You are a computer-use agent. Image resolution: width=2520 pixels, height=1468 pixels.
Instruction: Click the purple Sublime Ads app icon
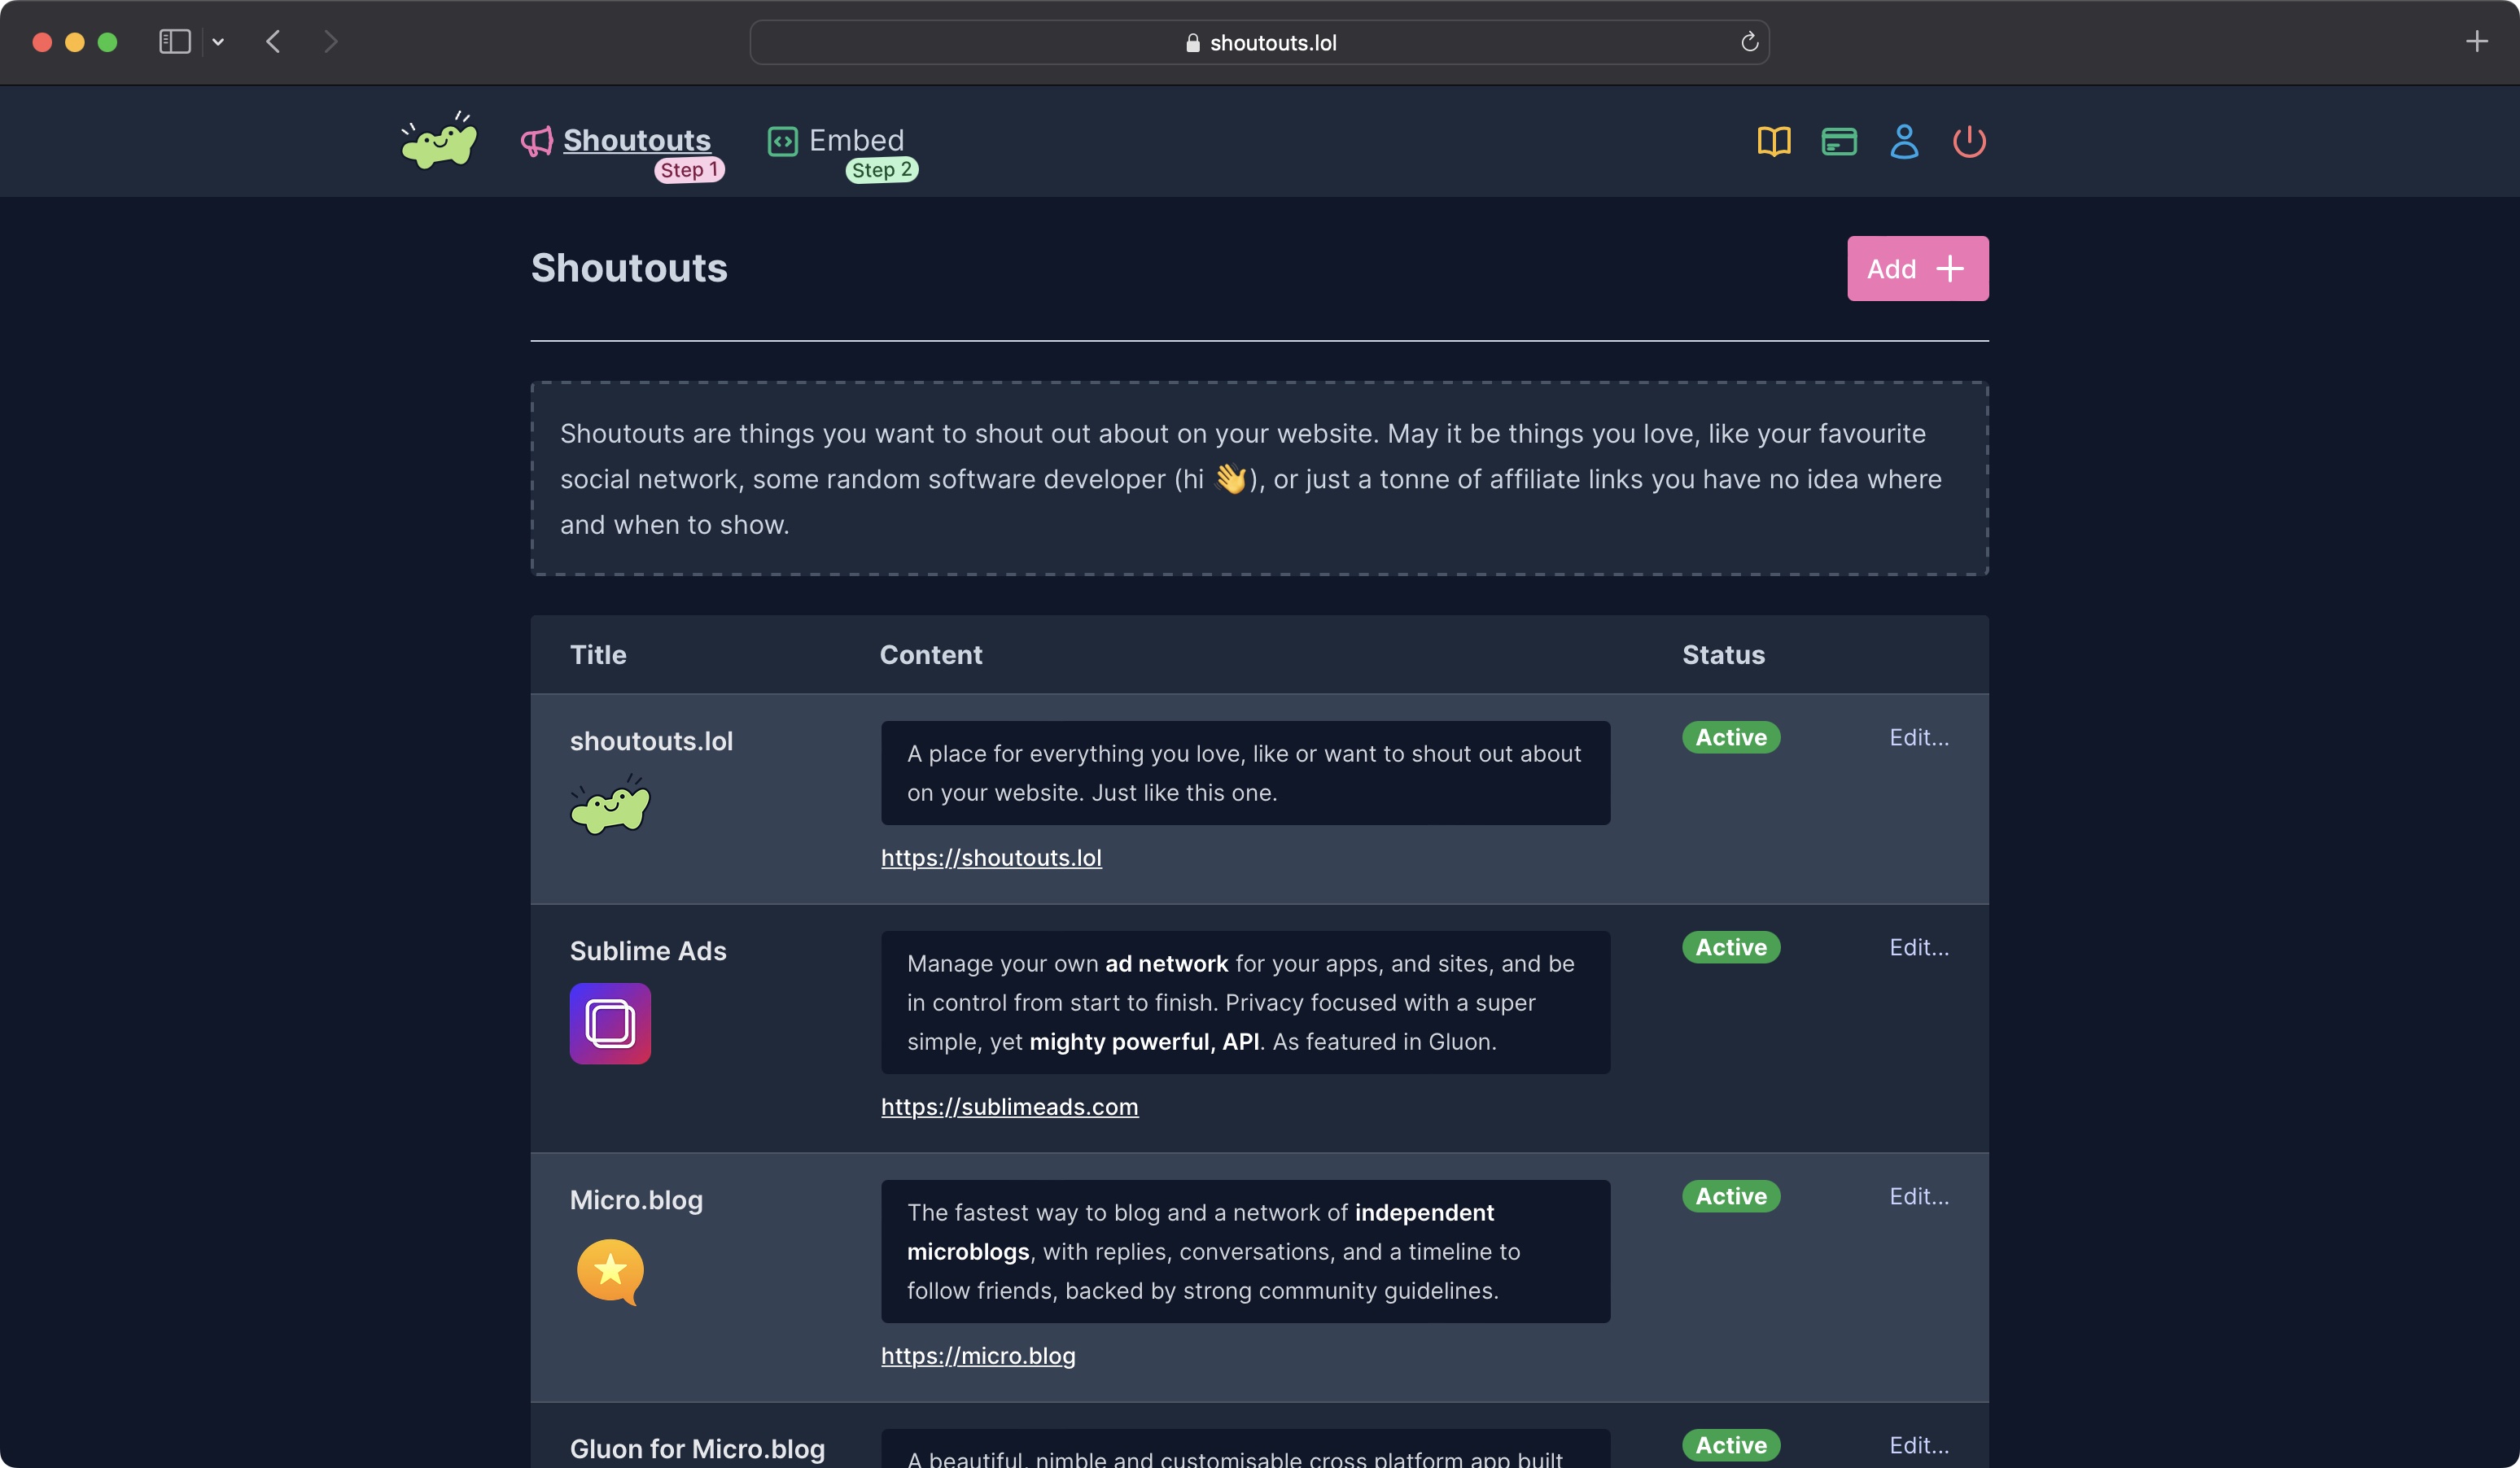(610, 1023)
